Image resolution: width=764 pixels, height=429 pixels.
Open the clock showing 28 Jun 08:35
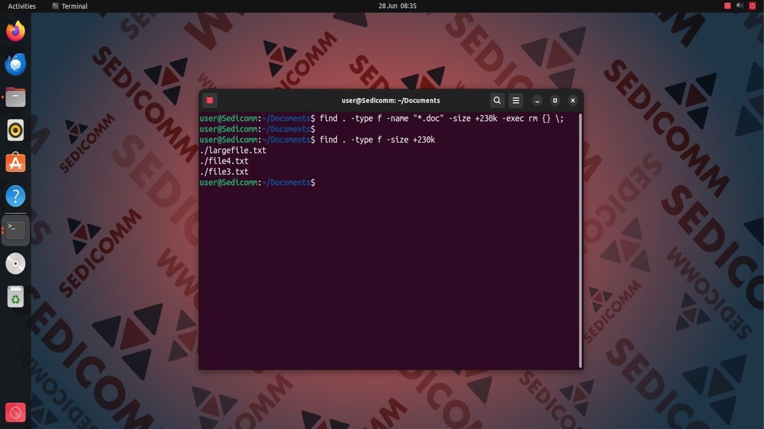pyautogui.click(x=397, y=6)
